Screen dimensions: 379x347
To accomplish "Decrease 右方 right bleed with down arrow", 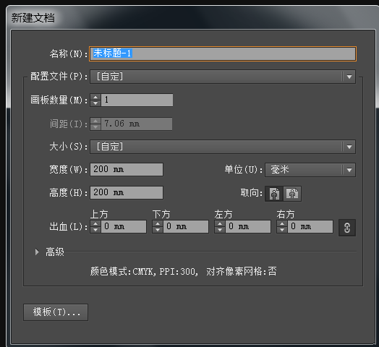I will pyautogui.click(x=282, y=230).
